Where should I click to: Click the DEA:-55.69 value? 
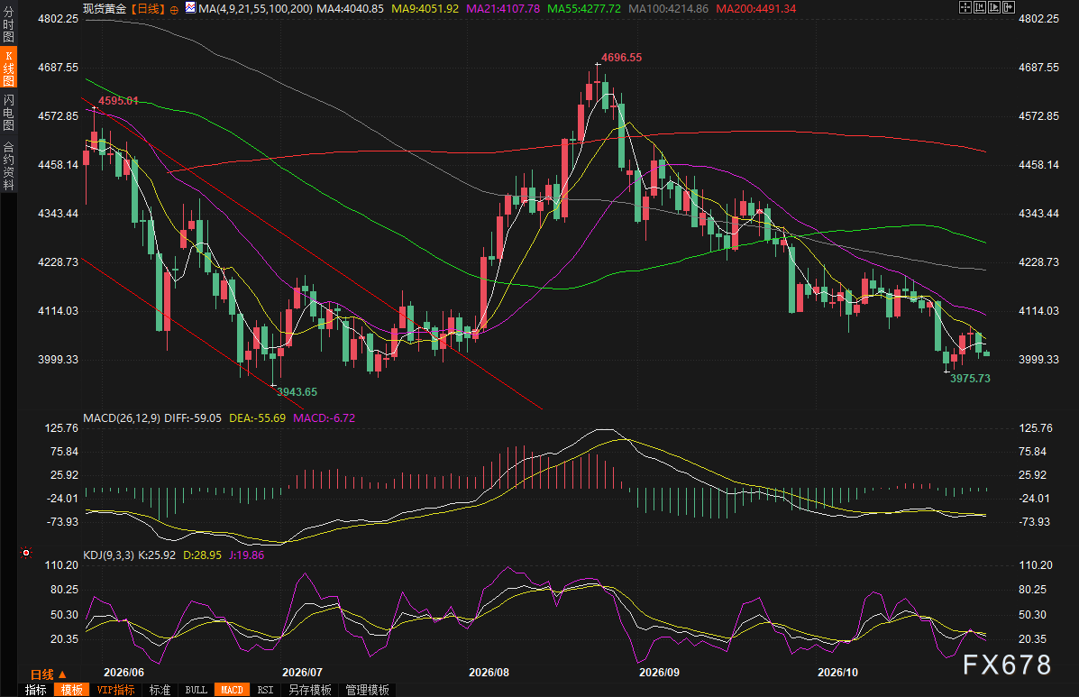(x=258, y=417)
